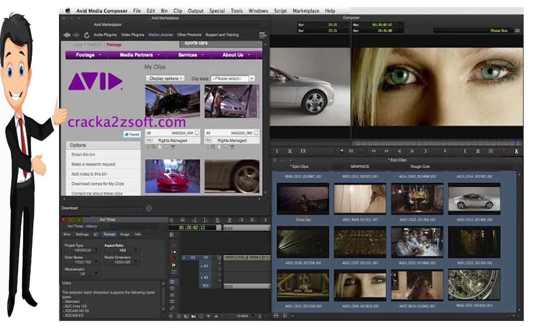This screenshot has width=533, height=328.
Task: Click Download comps for My Clips
Action: (x=98, y=184)
